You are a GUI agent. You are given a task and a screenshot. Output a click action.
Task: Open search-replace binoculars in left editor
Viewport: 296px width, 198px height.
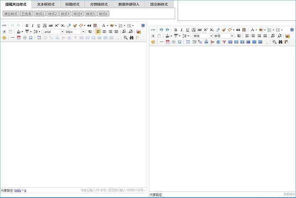click(132, 38)
